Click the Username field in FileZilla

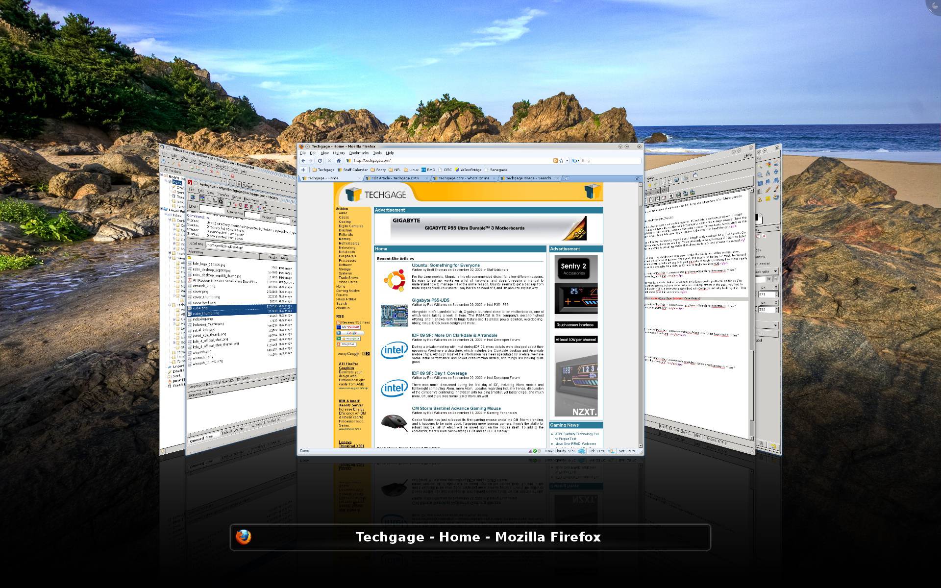[251, 215]
